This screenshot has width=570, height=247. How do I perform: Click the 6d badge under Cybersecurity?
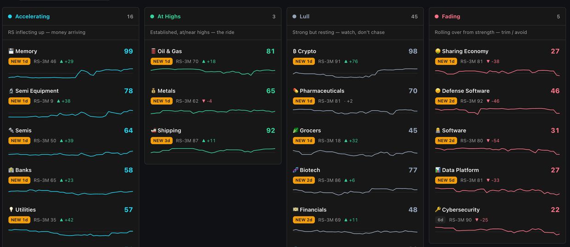coord(440,220)
